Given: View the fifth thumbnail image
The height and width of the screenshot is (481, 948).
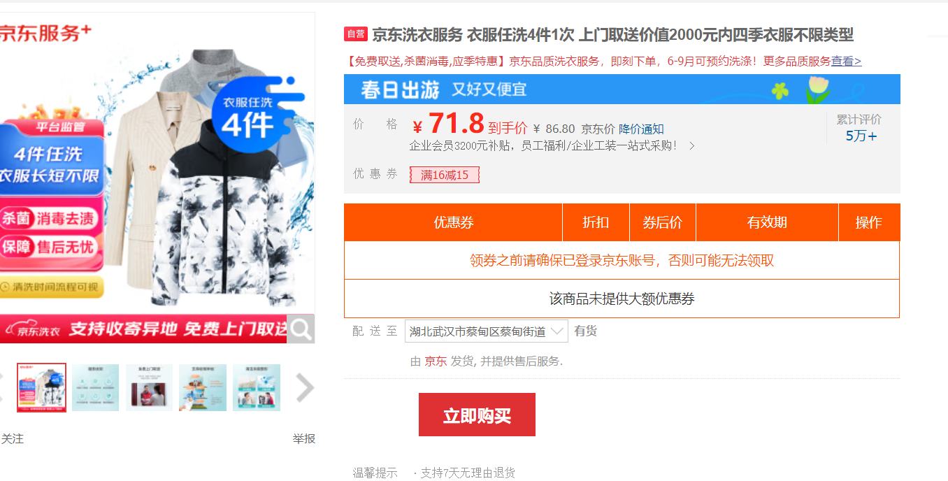Looking at the screenshot, I should (257, 387).
